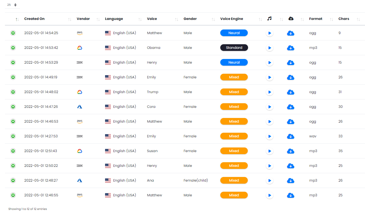Click the Neural badge on Matthew's first row
The width and height of the screenshot is (365, 216).
pyautogui.click(x=234, y=33)
